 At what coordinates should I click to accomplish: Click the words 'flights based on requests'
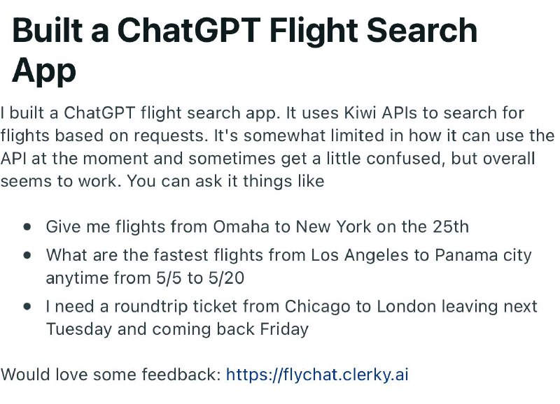[x=104, y=136]
